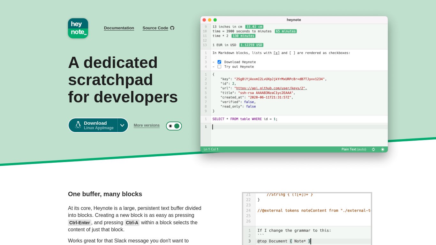Click the Linux penguin icon on the Download button
Screen dimensions: 436x245
pyautogui.click(x=78, y=125)
